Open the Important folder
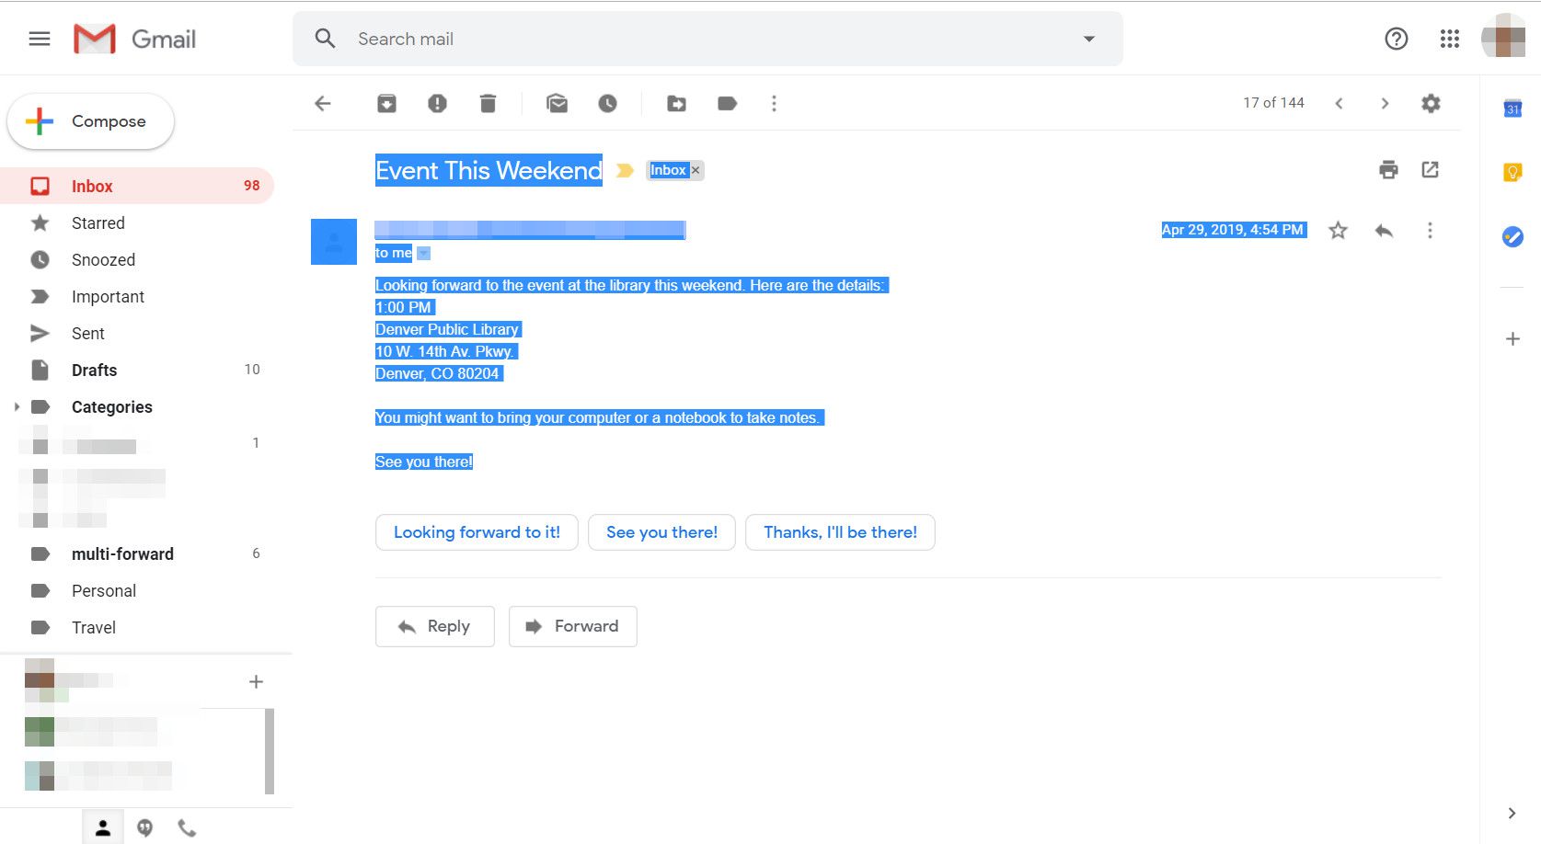Screen dimensions: 1541x844 (x=137, y=296)
